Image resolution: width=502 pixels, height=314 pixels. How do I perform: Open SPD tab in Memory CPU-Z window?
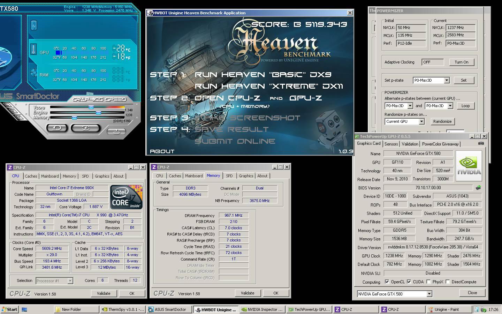(229, 176)
